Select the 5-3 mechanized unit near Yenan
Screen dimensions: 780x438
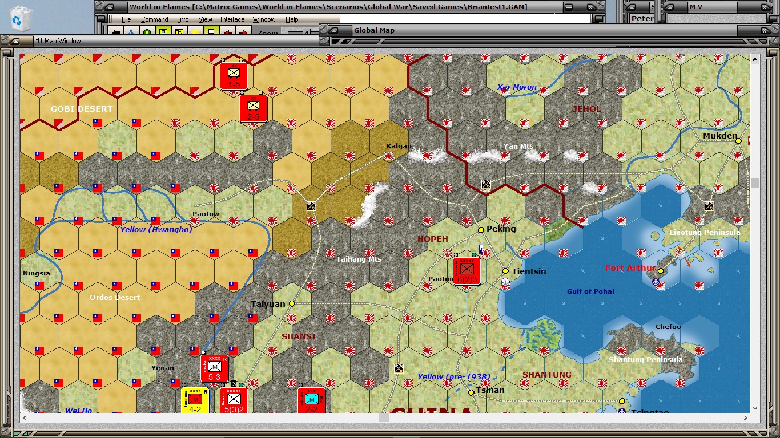215,368
